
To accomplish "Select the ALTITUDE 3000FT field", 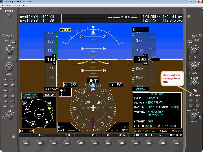I will (150, 126).
